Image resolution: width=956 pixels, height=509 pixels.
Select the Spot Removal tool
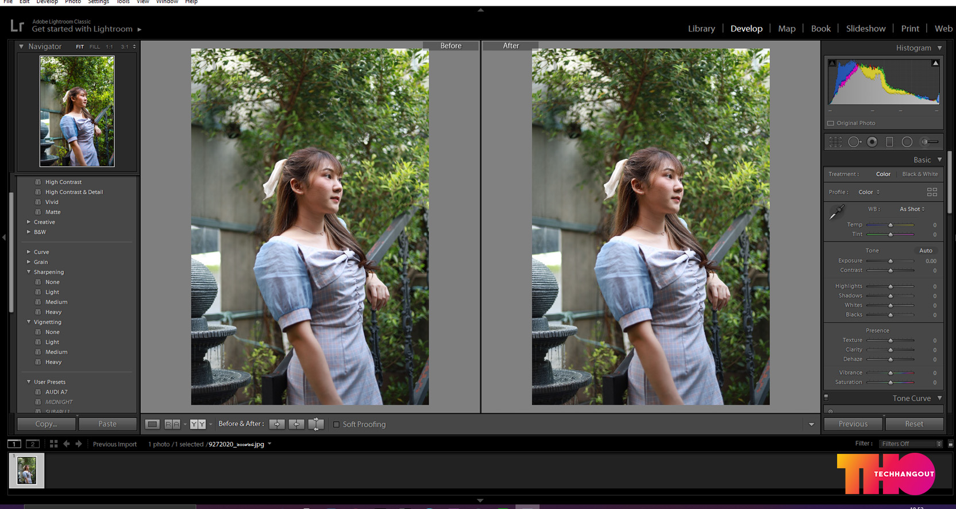854,142
